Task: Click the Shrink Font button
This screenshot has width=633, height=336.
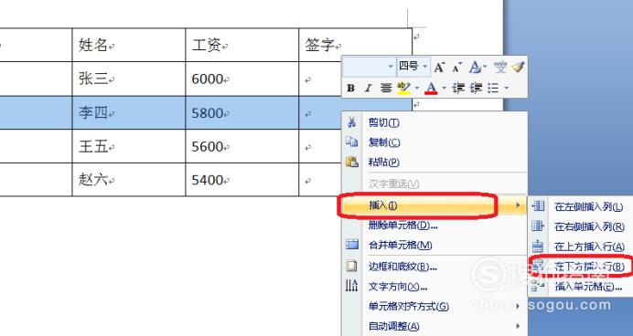Action: click(x=456, y=68)
